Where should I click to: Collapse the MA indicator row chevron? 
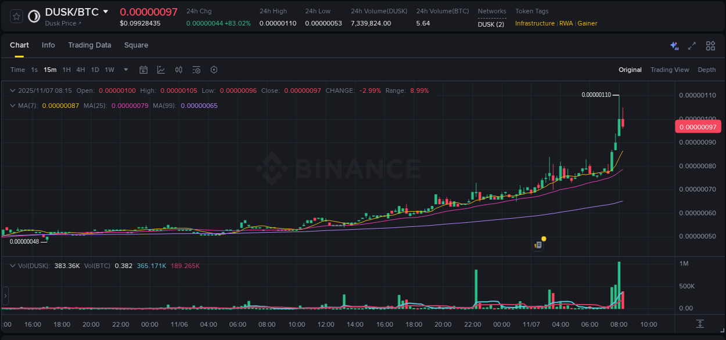pos(12,107)
